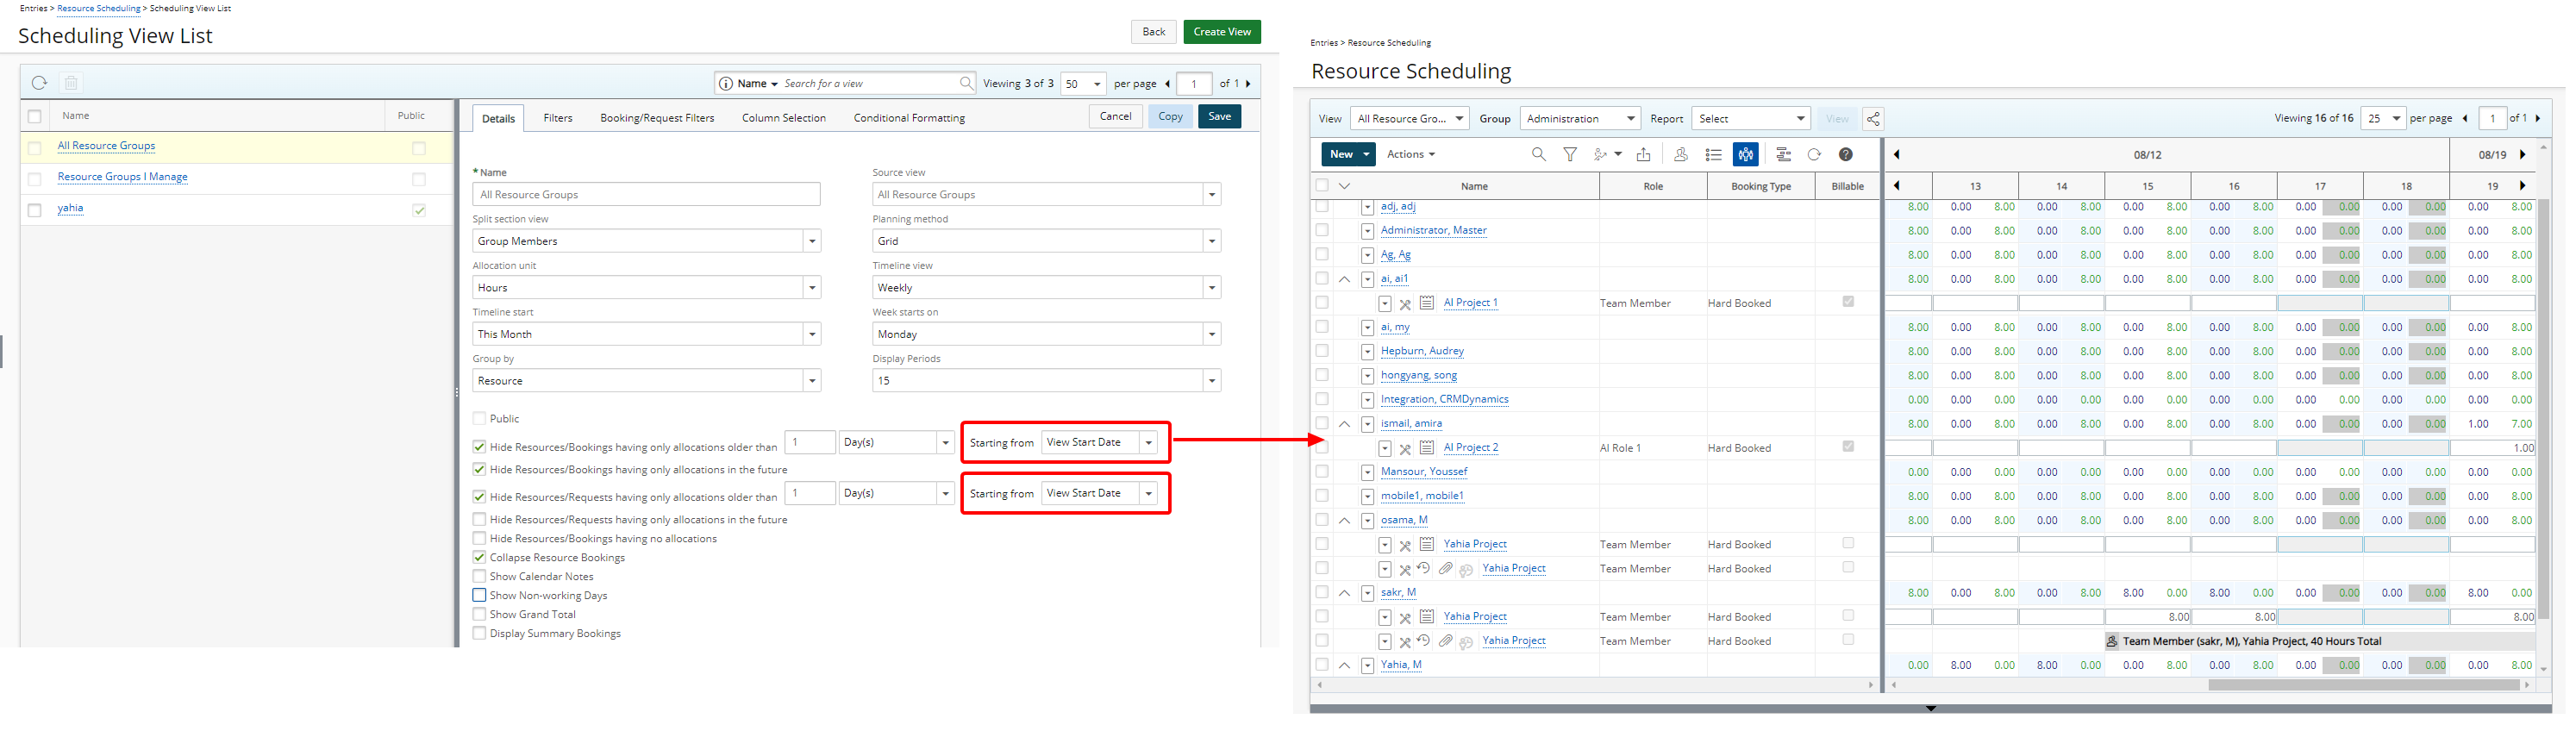
Task: Click the funnel filter icon in Resource Scheduling
Action: (1570, 155)
